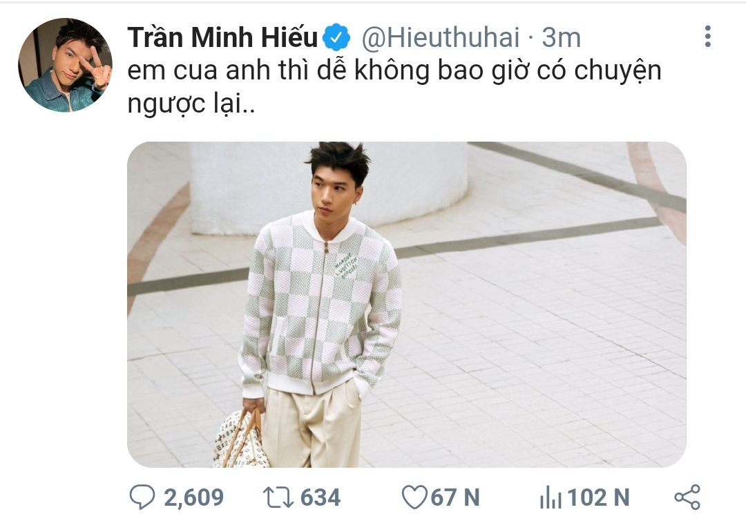
Task: Click the green logo text on jacket
Action: 346,267
